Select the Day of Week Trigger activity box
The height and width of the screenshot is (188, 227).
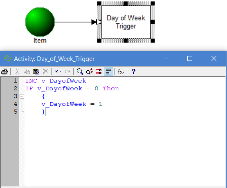(126, 22)
